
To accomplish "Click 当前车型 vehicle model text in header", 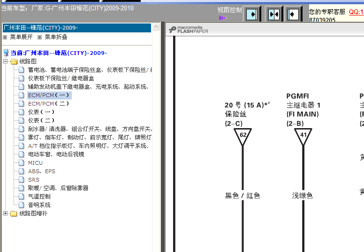I will 68,8.
